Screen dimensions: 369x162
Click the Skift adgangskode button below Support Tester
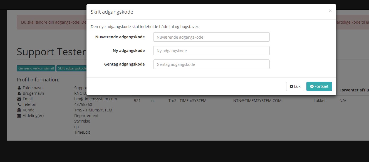point(73,68)
